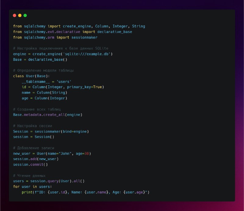This screenshot has height=211, width=244.
Task: Click the sessionmaker(bind=engine) line
Action: (x=51, y=132)
